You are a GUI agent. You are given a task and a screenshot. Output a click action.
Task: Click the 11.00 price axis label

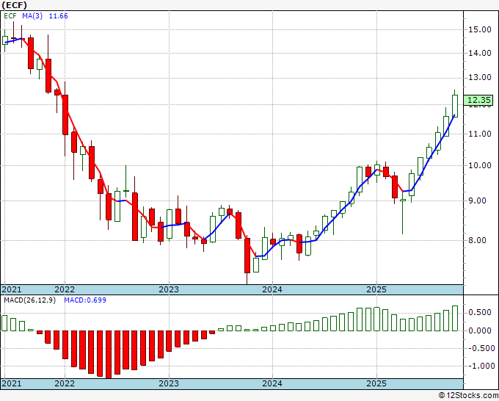click(x=480, y=134)
